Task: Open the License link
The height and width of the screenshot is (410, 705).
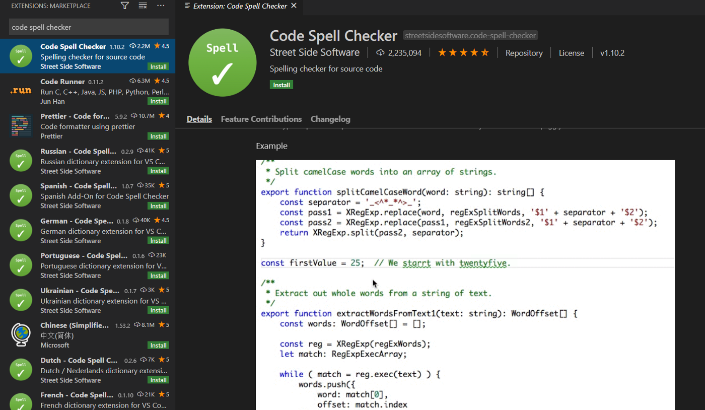Action: [x=571, y=53]
